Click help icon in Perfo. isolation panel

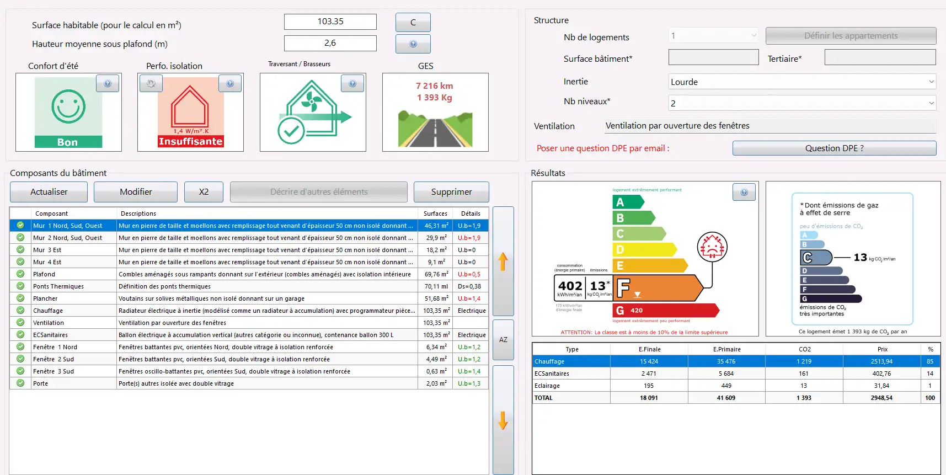pos(230,84)
